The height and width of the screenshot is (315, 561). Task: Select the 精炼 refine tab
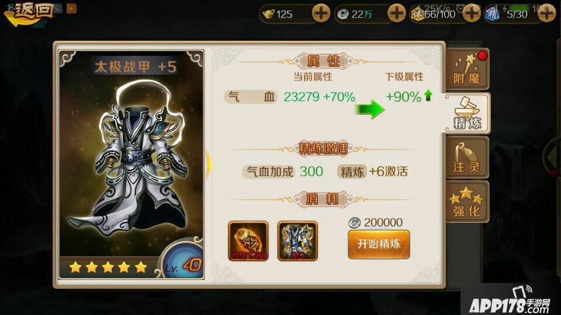point(467,113)
